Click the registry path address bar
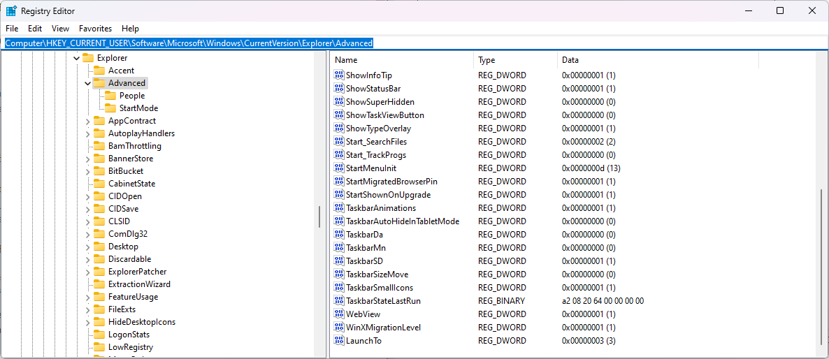 click(x=414, y=43)
